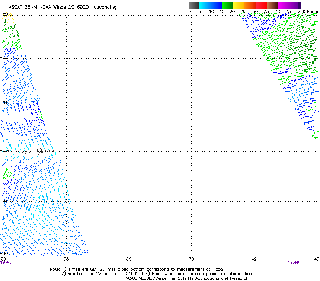Click the legend scale value "10"
This screenshot has height=281, width=320.
[211, 11]
